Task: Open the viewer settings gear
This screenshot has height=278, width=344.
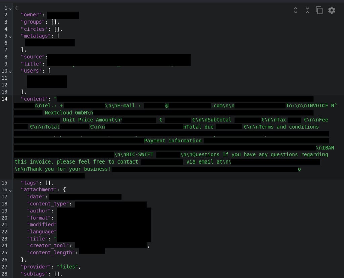Action: 332,10
